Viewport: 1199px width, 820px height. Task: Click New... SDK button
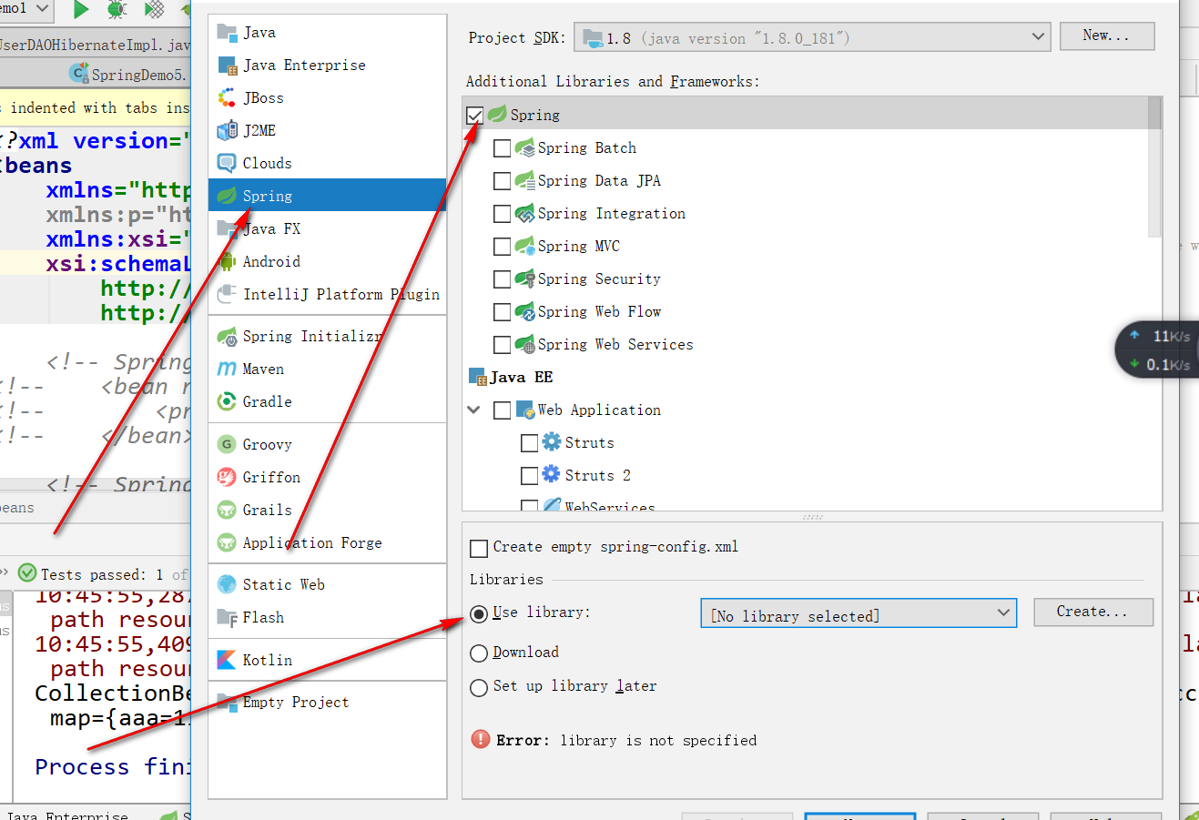[1107, 35]
